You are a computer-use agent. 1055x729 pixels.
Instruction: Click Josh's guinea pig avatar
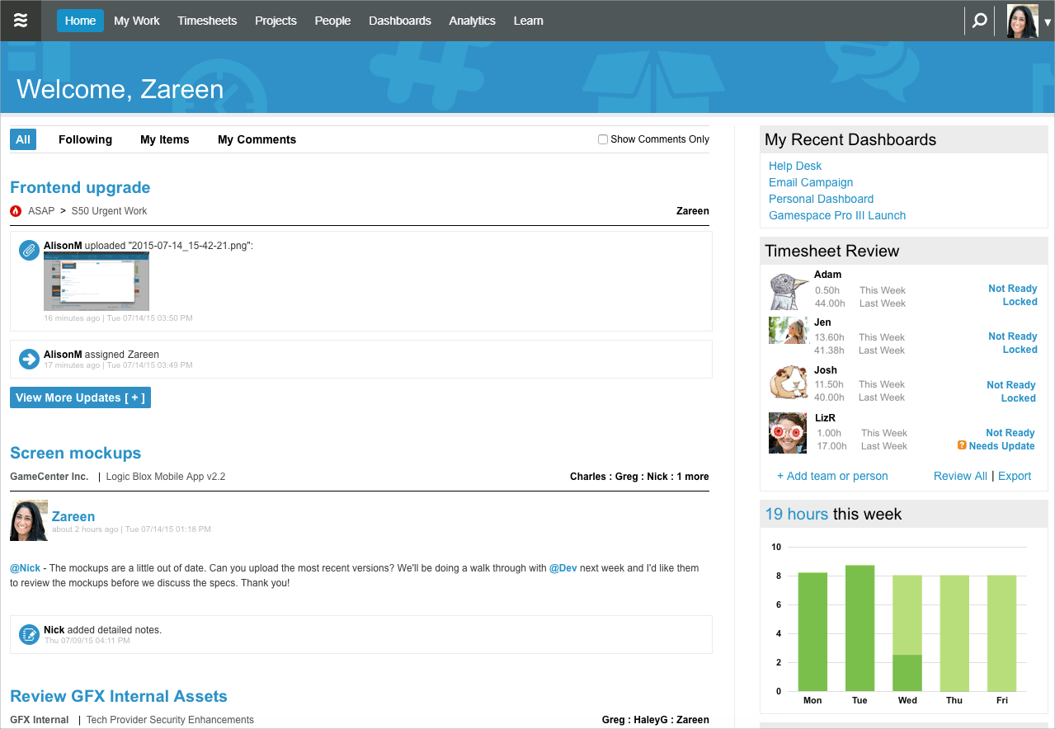788,384
